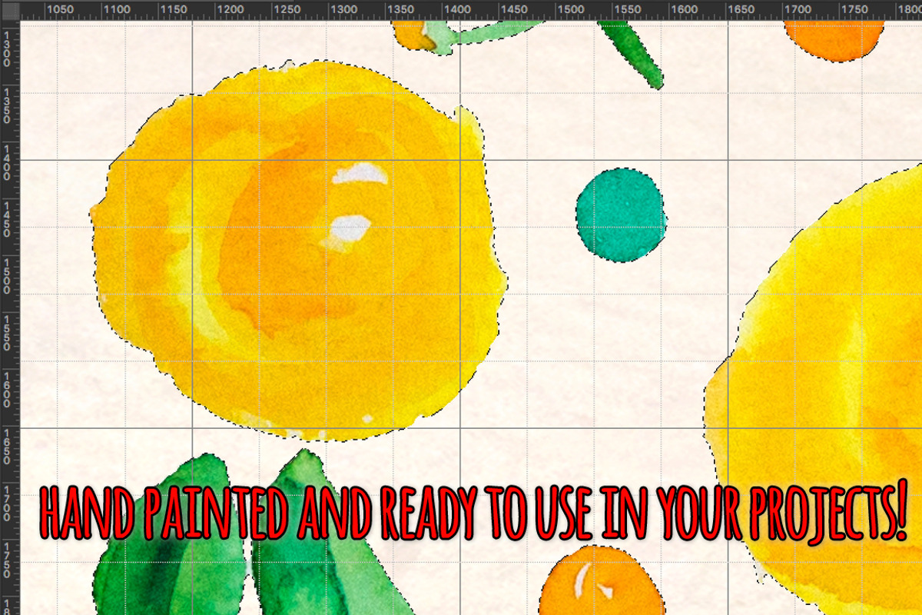
Task: Click the 1250 mark on the horizontal ruler
Action: [x=287, y=10]
